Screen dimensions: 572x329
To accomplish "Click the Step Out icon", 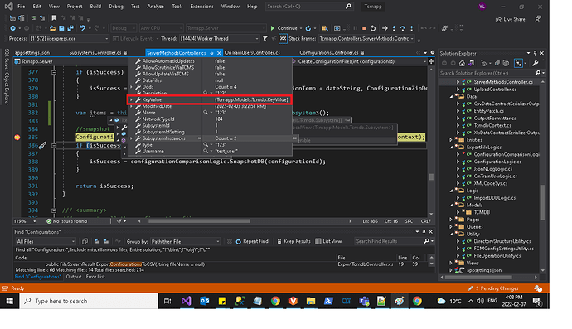I will tap(411, 28).
